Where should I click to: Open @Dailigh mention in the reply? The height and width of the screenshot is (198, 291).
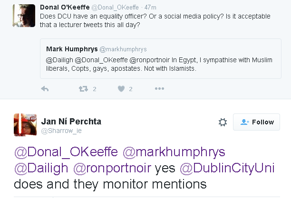coord(42,168)
